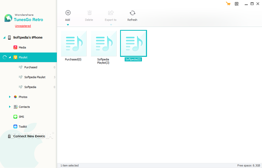Maximize the TunesGo window
Viewport: 262px width, 168px height.
252,4
